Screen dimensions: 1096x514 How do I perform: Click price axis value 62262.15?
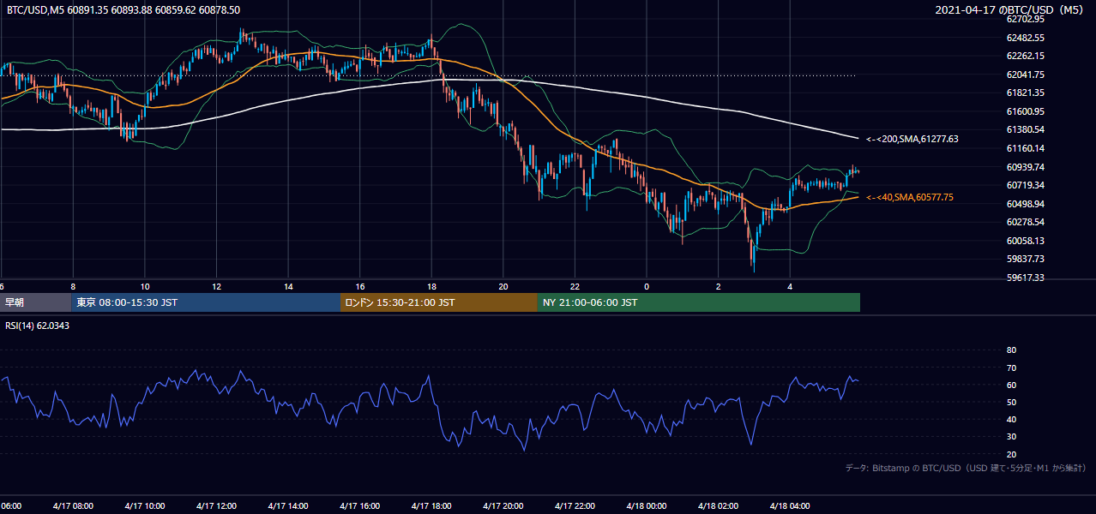point(1025,56)
